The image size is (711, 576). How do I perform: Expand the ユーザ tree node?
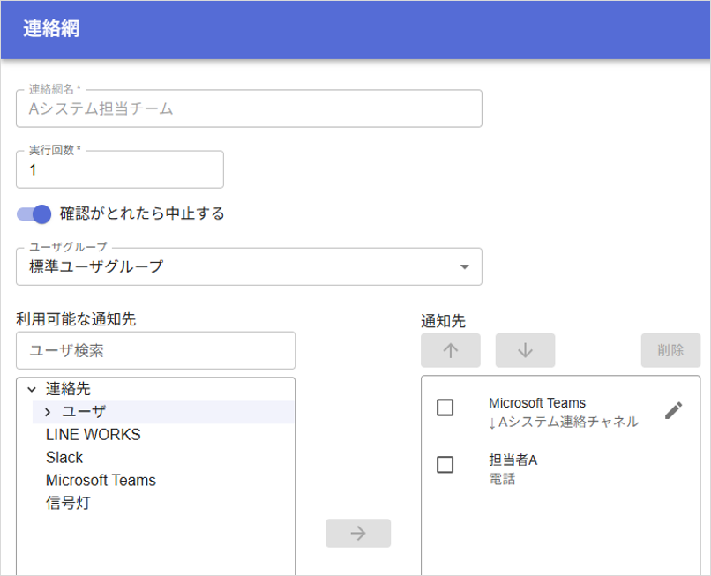(48, 412)
